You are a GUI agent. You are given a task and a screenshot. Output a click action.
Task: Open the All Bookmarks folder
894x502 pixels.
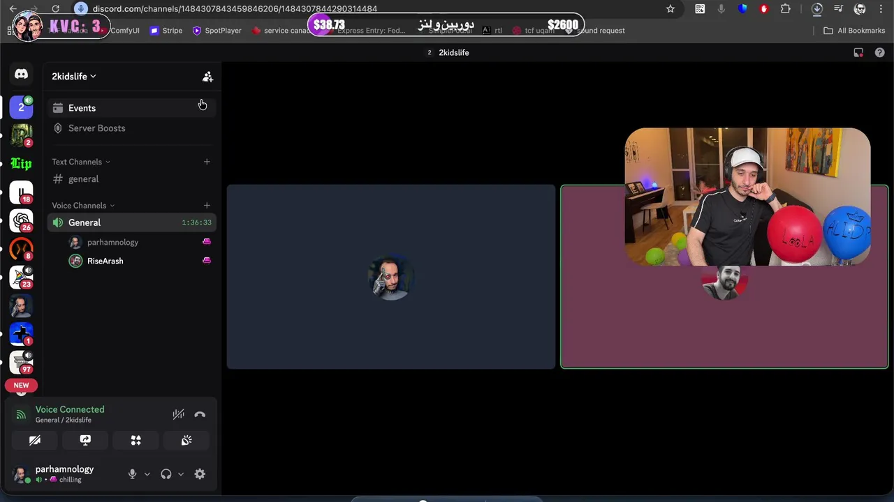coord(854,31)
